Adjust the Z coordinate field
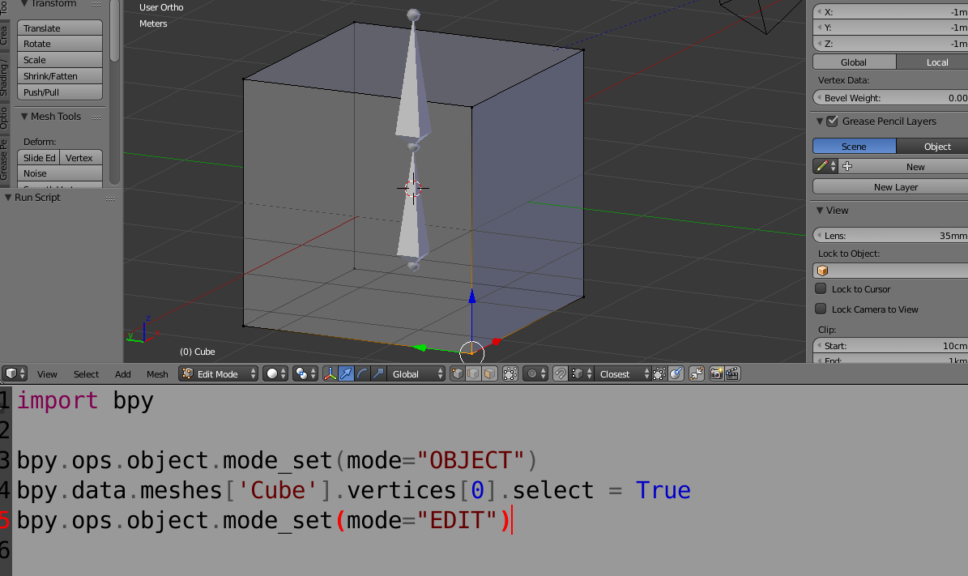The width and height of the screenshot is (968, 576). click(x=891, y=44)
